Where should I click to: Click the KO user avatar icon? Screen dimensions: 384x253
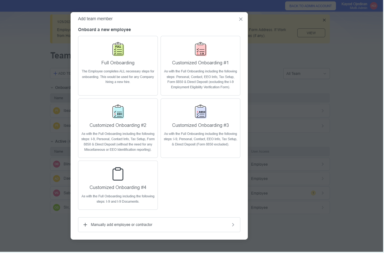[373, 6]
